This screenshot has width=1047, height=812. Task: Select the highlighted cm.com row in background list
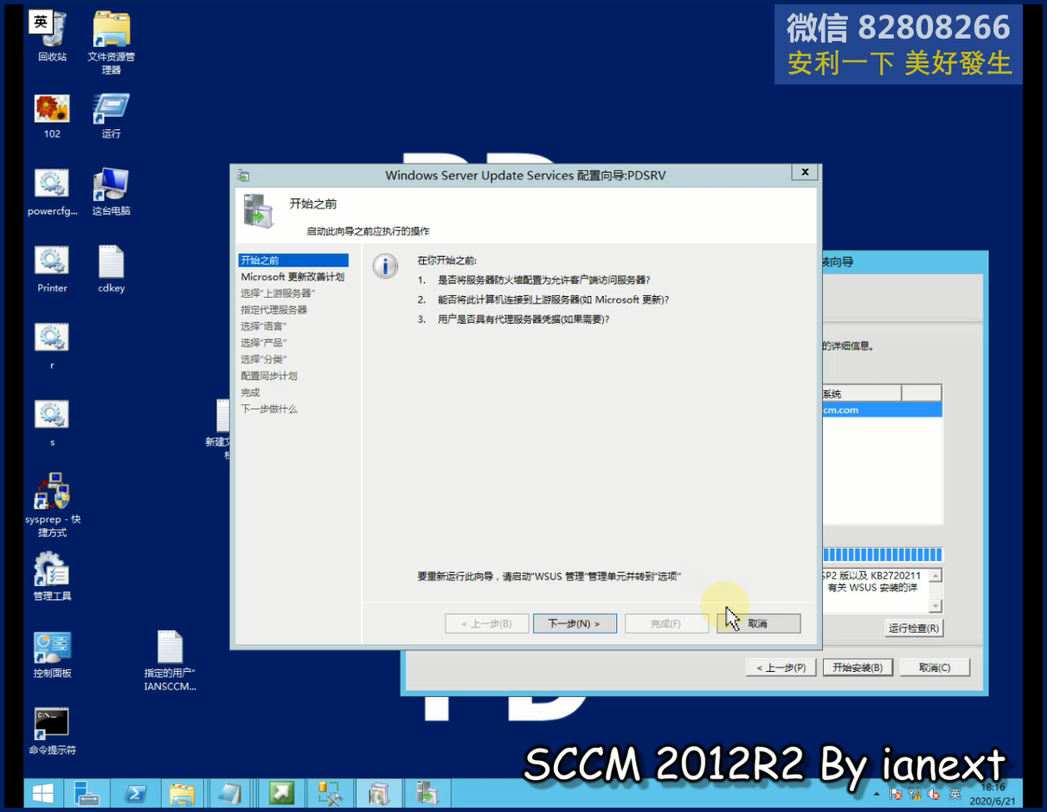point(881,410)
